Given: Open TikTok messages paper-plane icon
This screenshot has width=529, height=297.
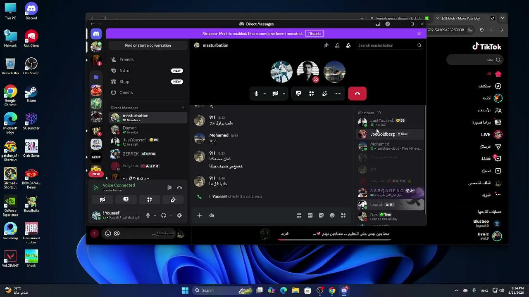Looking at the screenshot, I should tap(498, 146).
